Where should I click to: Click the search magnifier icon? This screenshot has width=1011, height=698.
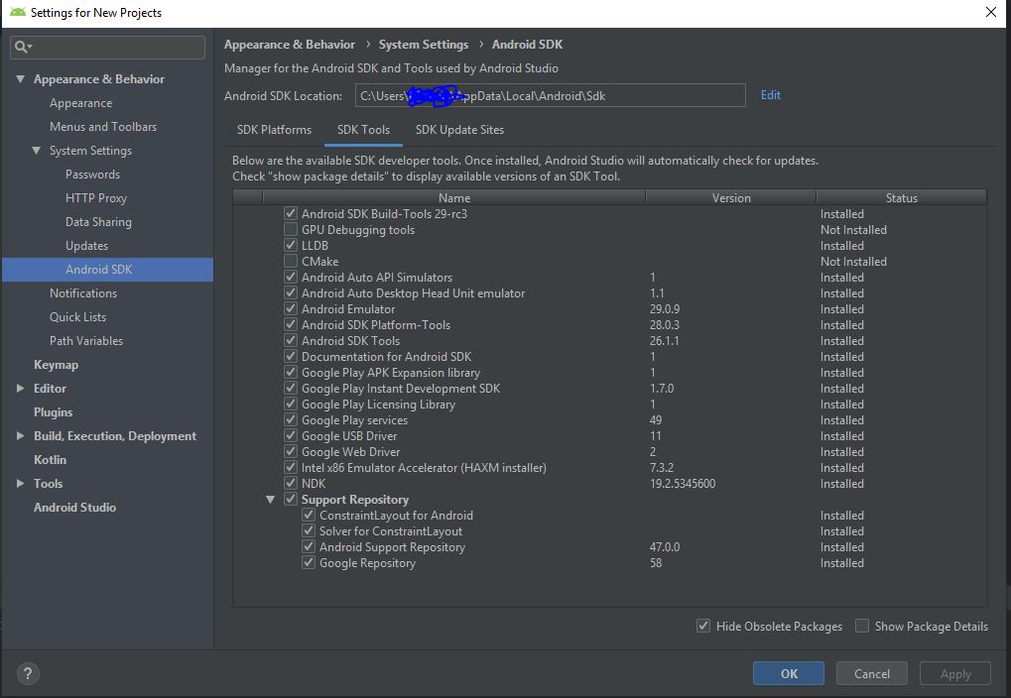23,47
